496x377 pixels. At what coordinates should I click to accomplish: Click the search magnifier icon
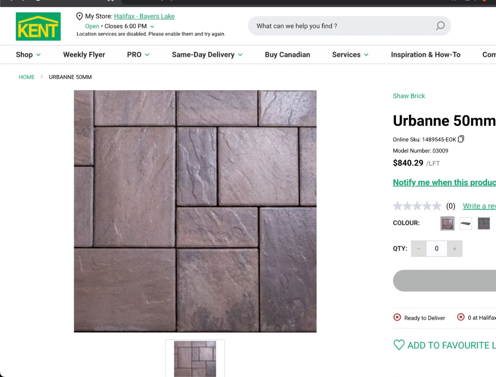[x=440, y=26]
